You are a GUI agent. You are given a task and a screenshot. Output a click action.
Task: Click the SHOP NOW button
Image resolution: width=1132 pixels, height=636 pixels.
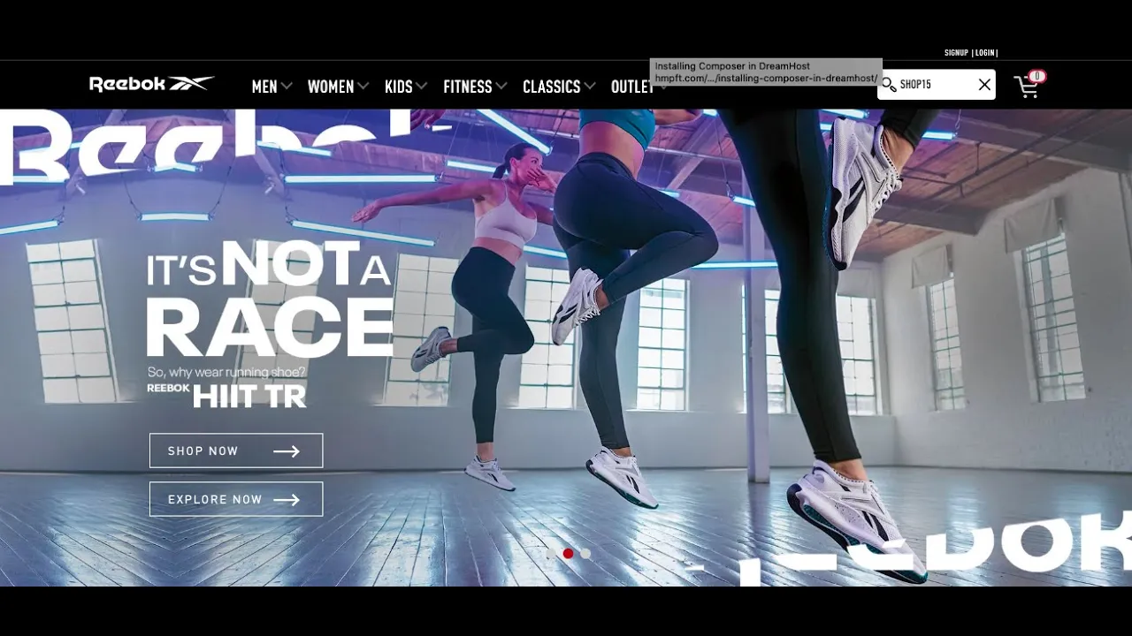pos(236,450)
